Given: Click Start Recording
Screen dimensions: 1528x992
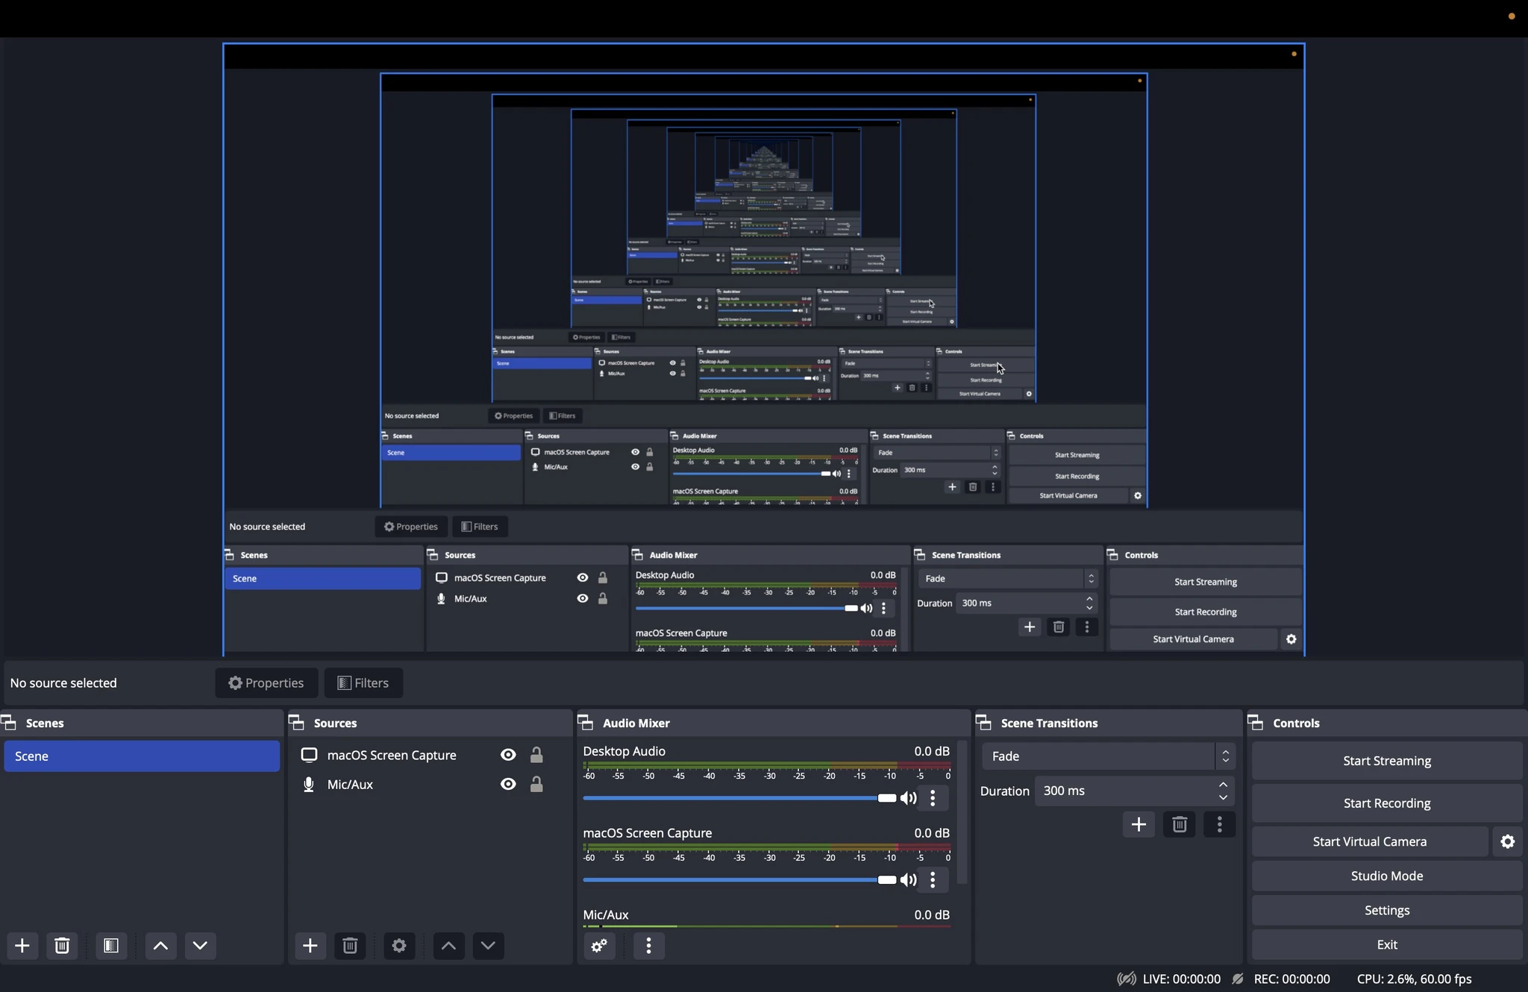Looking at the screenshot, I should tap(1386, 803).
